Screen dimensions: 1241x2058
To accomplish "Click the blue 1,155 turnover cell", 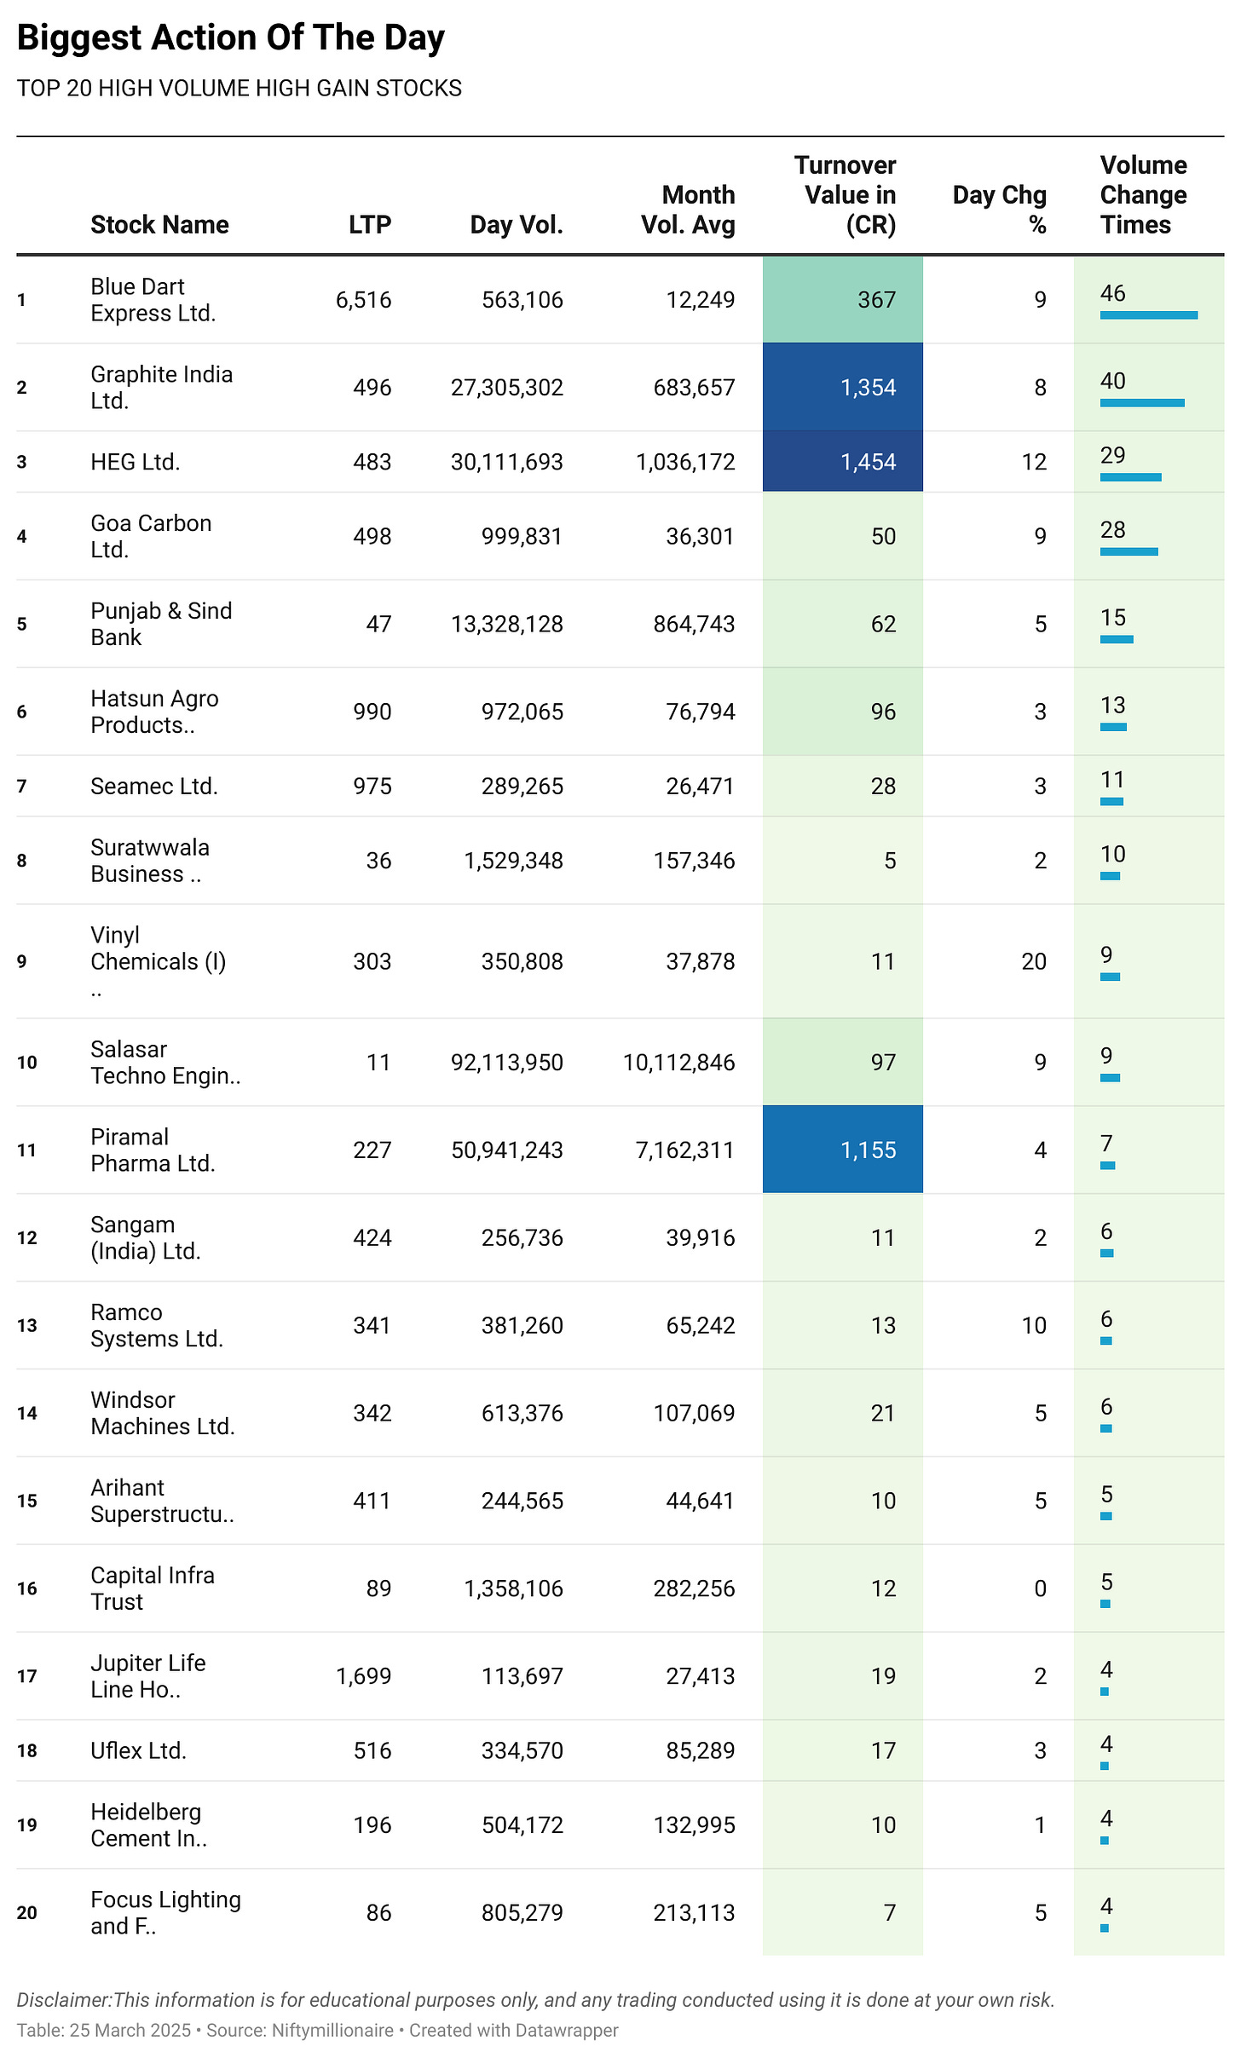I will pyautogui.click(x=843, y=1150).
